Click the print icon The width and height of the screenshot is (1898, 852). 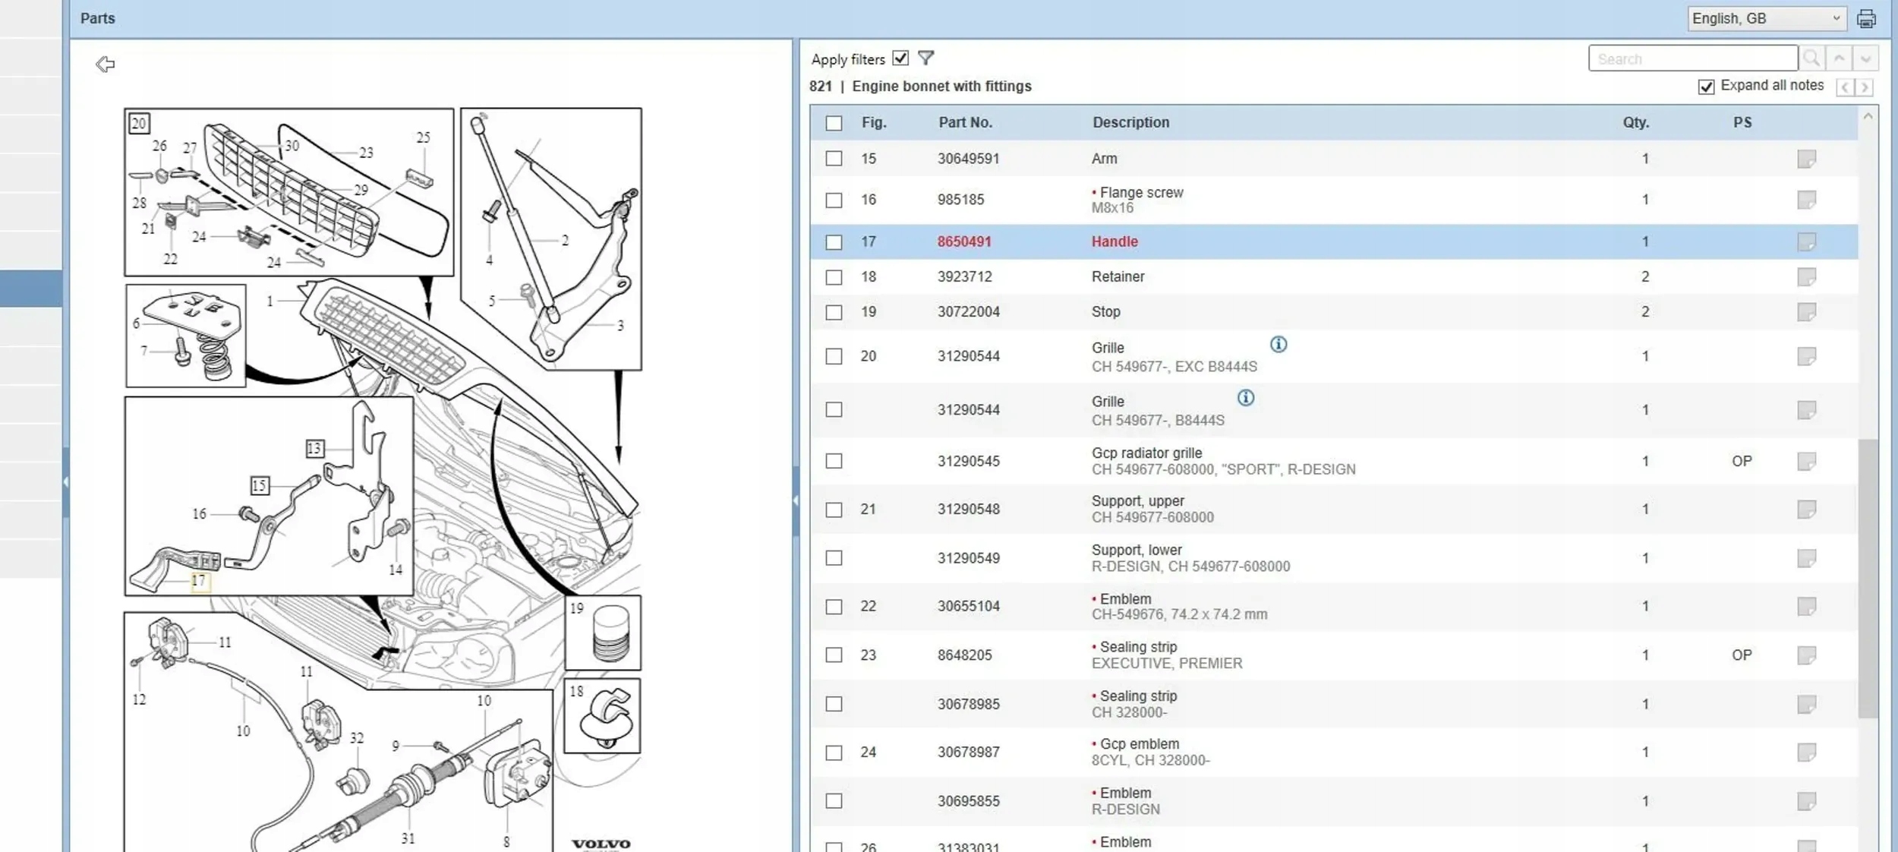click(1865, 19)
